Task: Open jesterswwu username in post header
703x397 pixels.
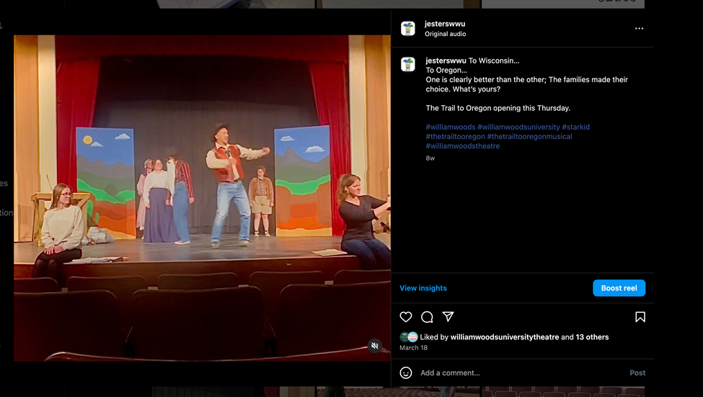Action: click(445, 24)
